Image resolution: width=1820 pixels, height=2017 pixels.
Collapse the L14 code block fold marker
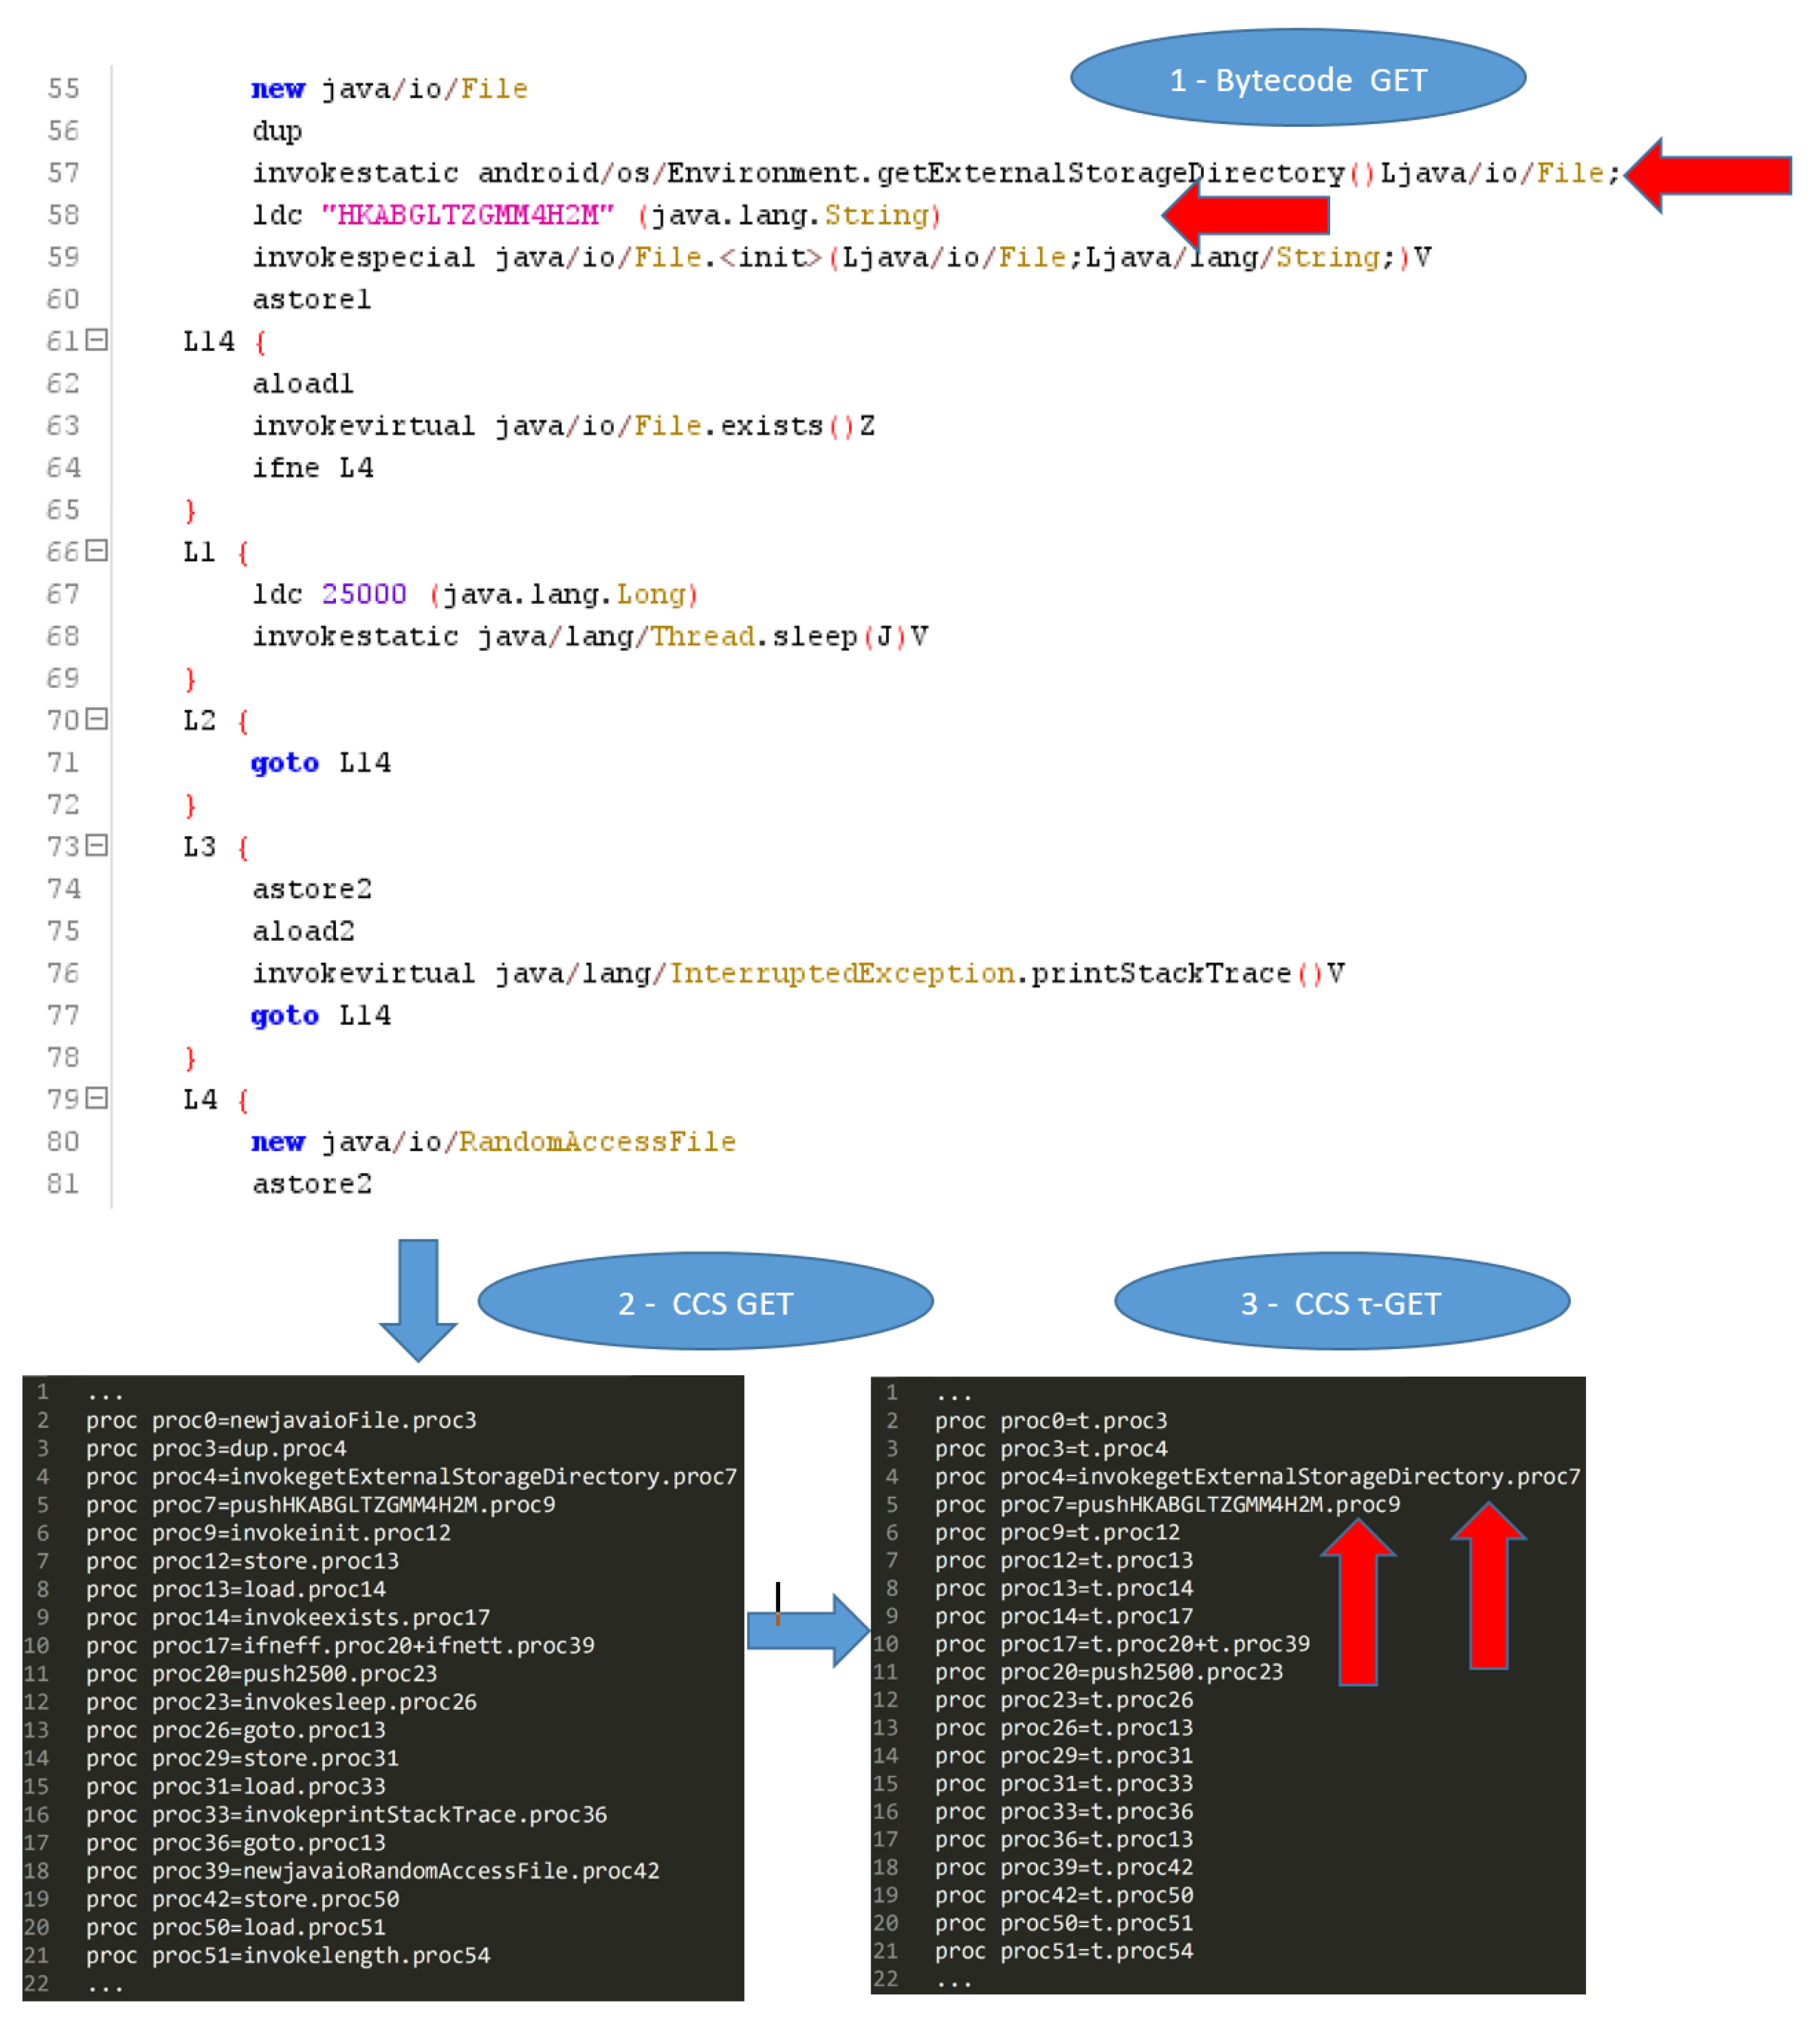click(x=96, y=341)
